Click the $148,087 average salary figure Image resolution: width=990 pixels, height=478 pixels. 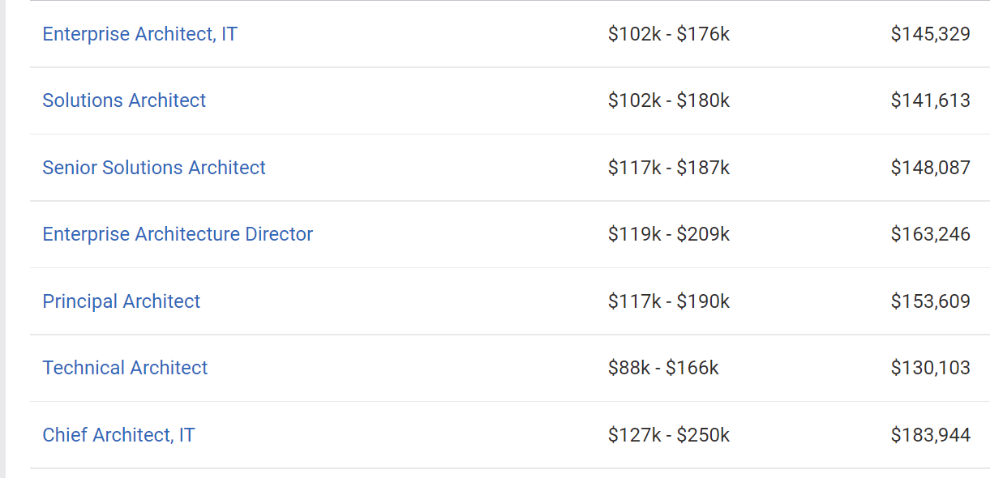coord(930,168)
